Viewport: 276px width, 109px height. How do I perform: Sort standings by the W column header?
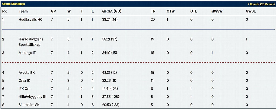(x=69, y=11)
